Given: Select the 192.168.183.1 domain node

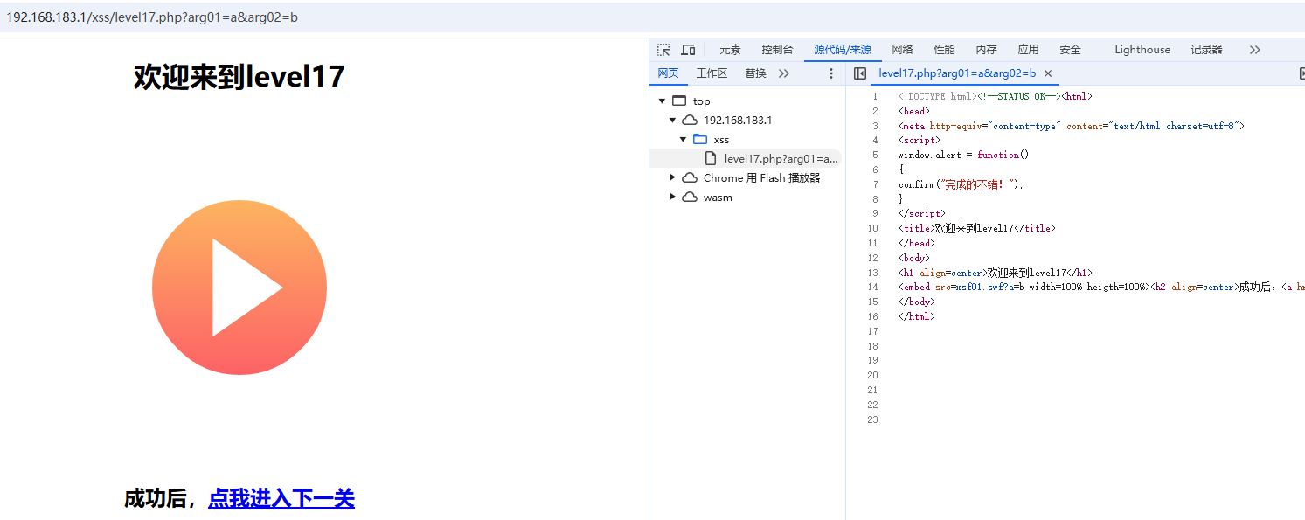Looking at the screenshot, I should [737, 121].
